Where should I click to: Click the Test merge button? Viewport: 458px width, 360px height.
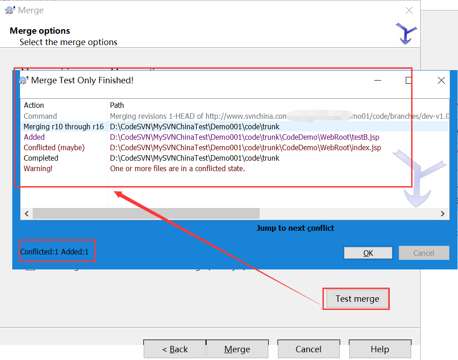click(x=357, y=299)
